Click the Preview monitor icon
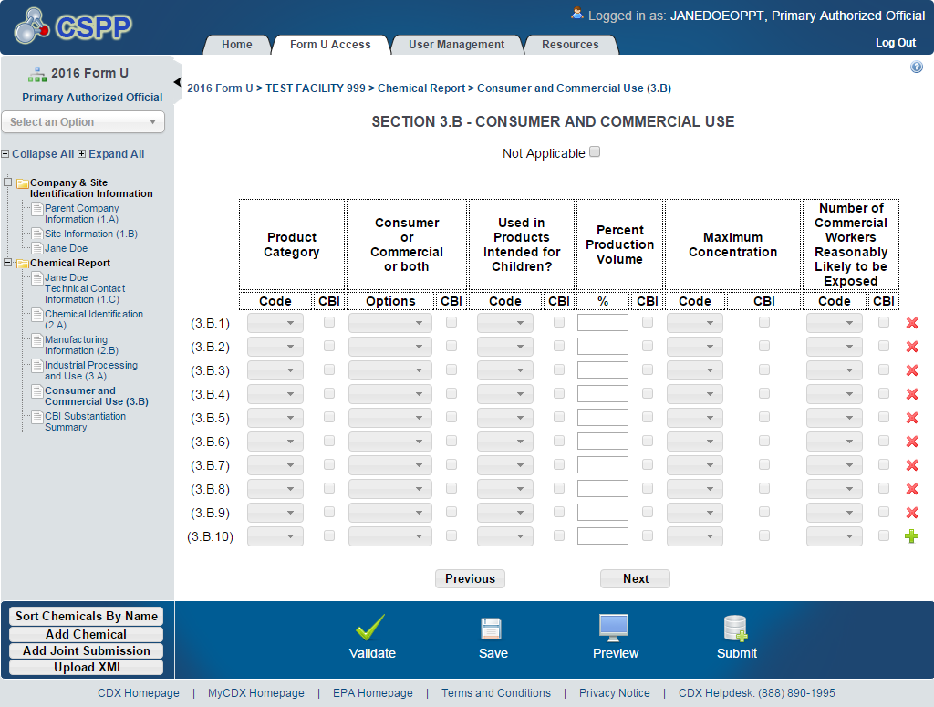 [x=615, y=628]
